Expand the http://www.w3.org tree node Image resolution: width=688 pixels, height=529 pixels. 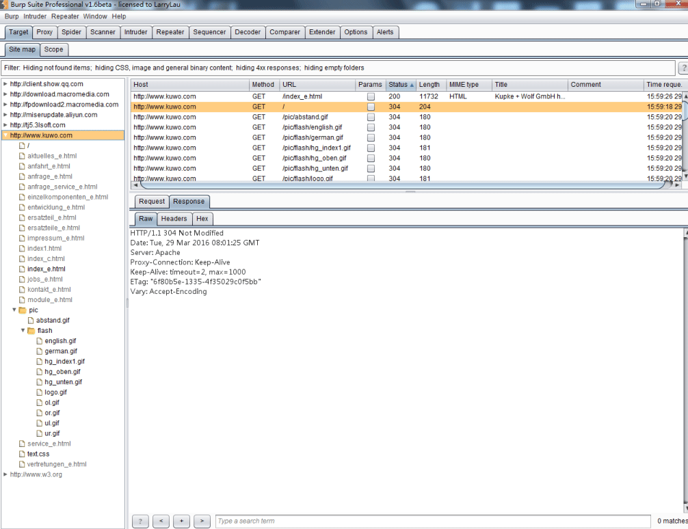(x=5, y=474)
